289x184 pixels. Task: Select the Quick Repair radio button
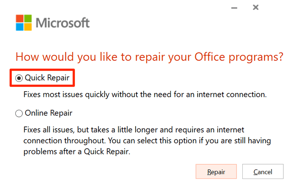pos(19,78)
